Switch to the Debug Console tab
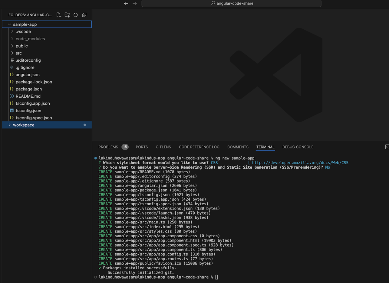The image size is (389, 283). [298, 147]
